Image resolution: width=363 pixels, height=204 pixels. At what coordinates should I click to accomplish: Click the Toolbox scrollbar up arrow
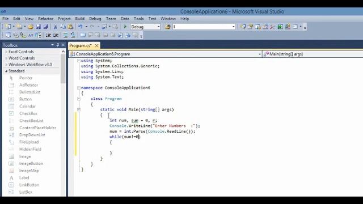point(63,52)
